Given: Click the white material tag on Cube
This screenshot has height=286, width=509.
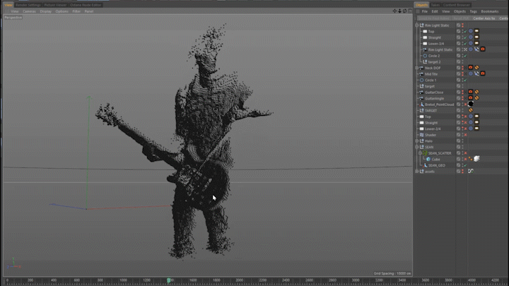Looking at the screenshot, I should [476, 159].
